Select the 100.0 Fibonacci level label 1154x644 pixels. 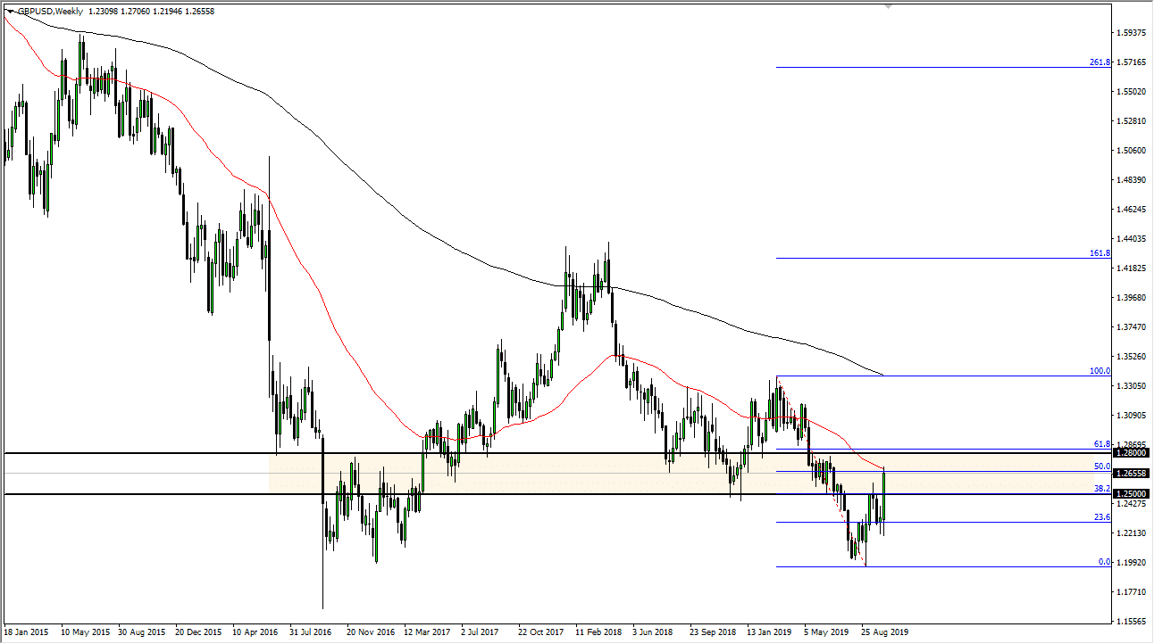pyautogui.click(x=1100, y=371)
